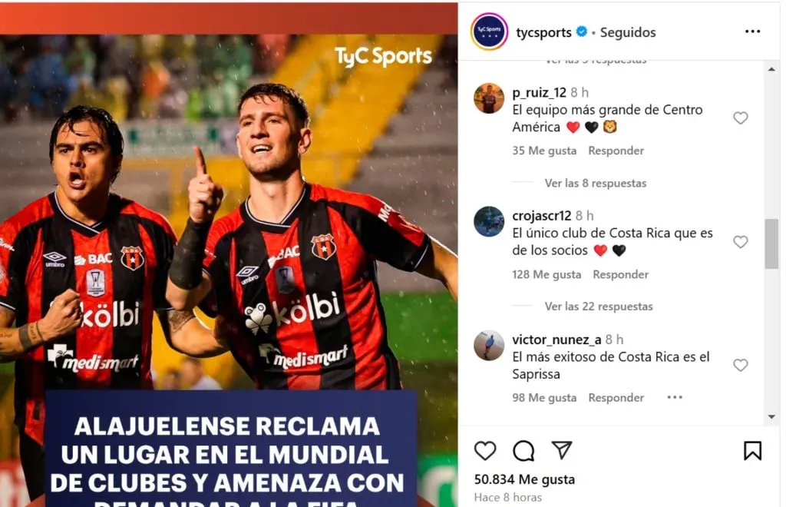View 50.834 Me gusta likes list

[524, 479]
